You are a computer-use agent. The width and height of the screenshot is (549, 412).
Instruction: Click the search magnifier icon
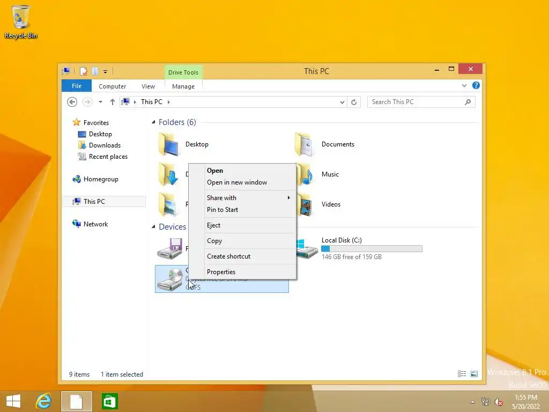[468, 102]
